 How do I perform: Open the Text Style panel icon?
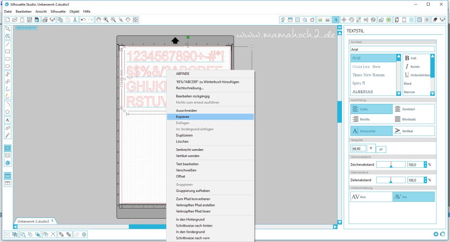[x=335, y=19]
